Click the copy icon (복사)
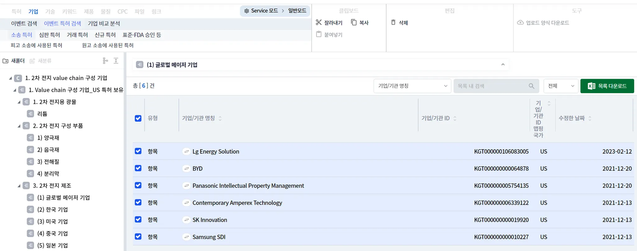The width and height of the screenshot is (637, 251). (354, 22)
